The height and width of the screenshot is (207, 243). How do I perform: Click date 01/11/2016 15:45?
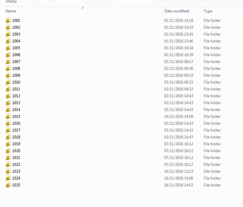(178, 34)
